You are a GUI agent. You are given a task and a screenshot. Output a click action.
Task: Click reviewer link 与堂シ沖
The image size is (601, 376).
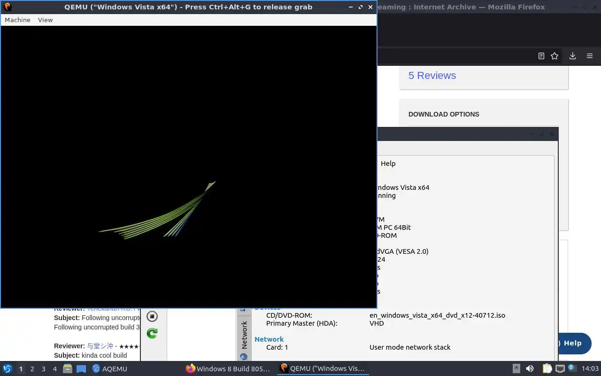[x=100, y=346]
